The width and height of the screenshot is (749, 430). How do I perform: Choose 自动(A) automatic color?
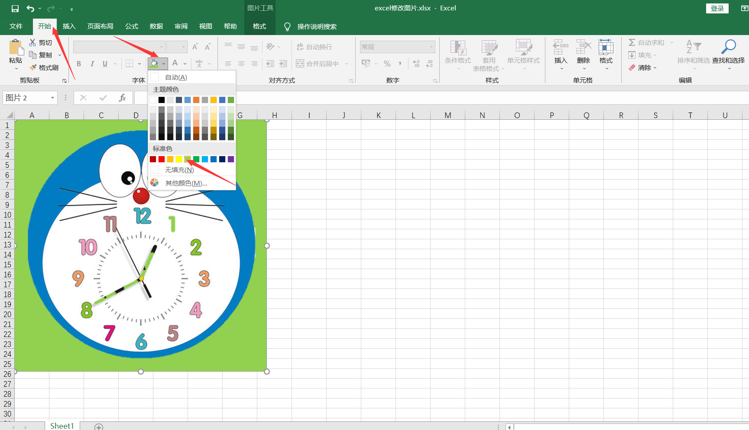click(192, 77)
